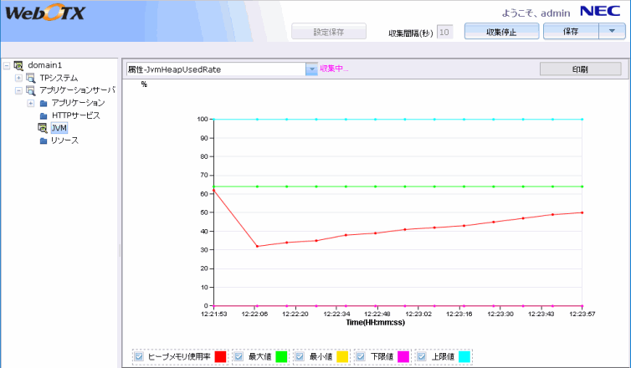Open the 保存 button dropdown arrow
The height and width of the screenshot is (368, 631).
tap(611, 32)
